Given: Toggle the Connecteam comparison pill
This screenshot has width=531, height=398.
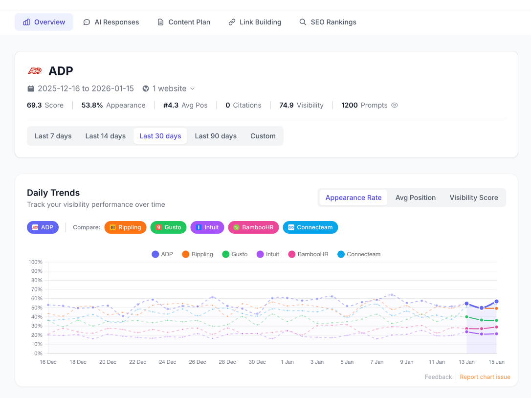Looking at the screenshot, I should pos(310,227).
